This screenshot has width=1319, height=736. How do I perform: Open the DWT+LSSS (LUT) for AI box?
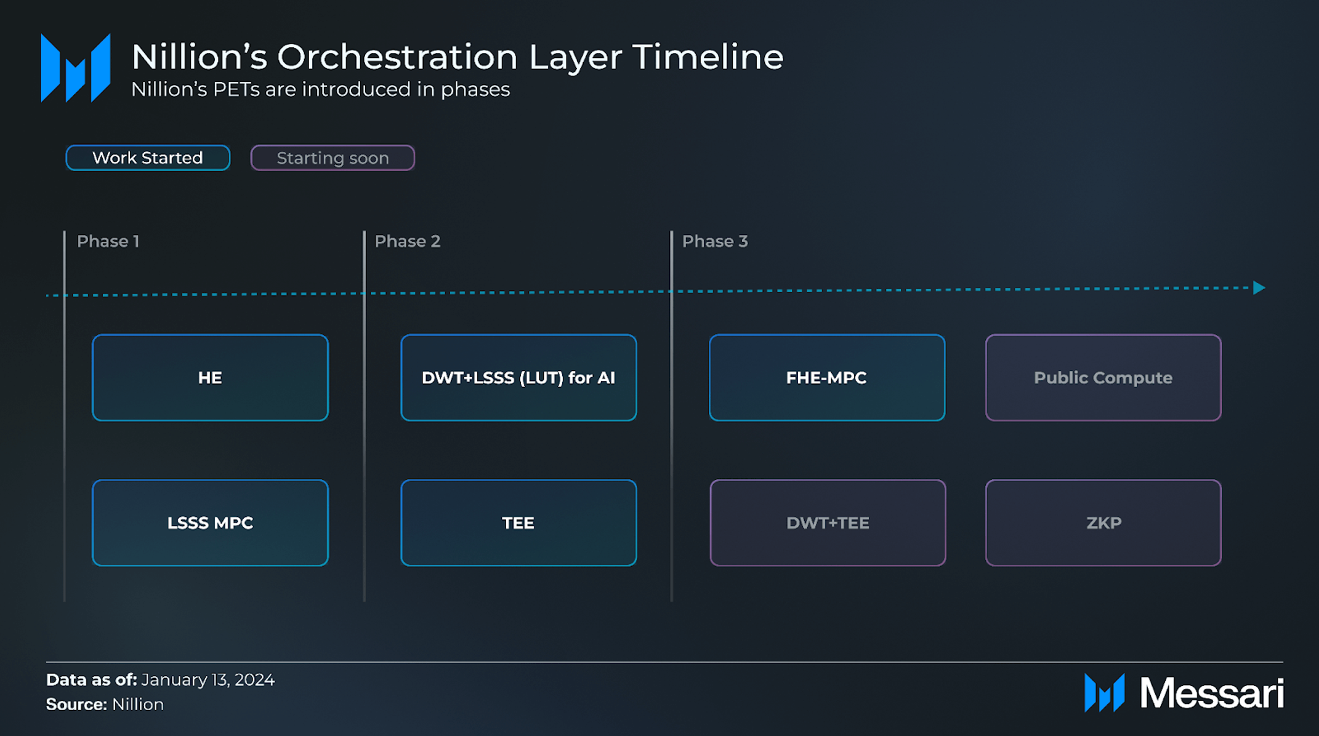click(518, 378)
